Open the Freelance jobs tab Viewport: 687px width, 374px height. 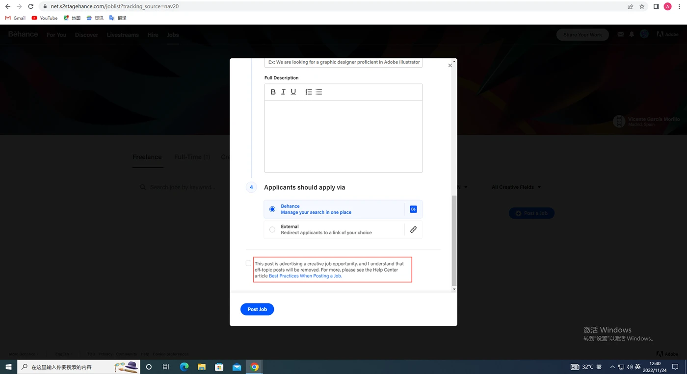[x=147, y=157]
